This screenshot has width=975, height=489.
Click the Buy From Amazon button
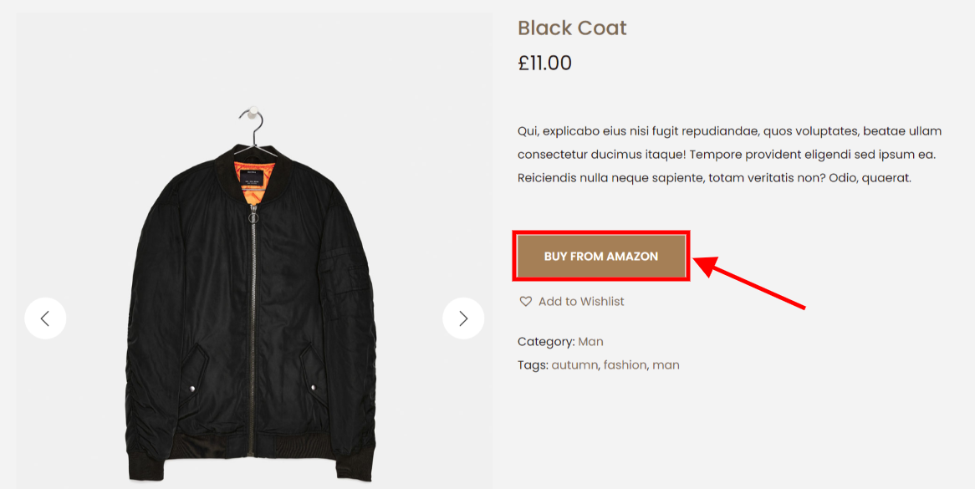coord(600,257)
